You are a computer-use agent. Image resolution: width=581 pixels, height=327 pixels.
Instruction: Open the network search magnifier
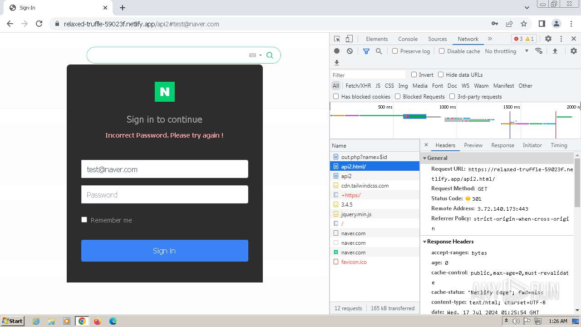click(x=379, y=51)
